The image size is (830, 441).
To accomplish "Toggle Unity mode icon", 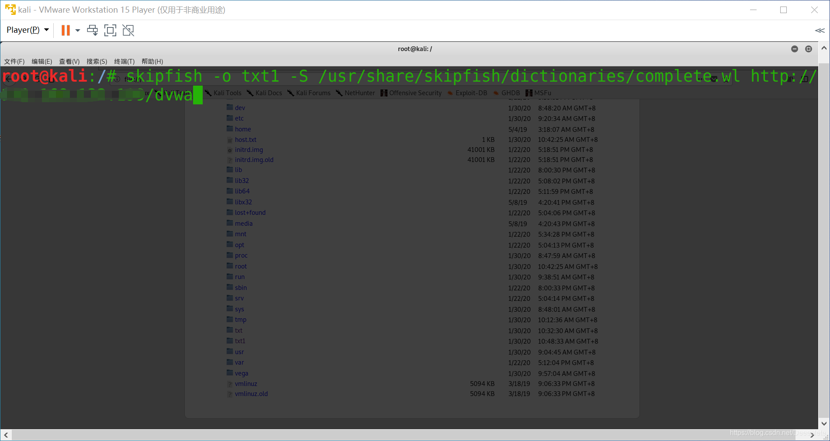I will (128, 30).
